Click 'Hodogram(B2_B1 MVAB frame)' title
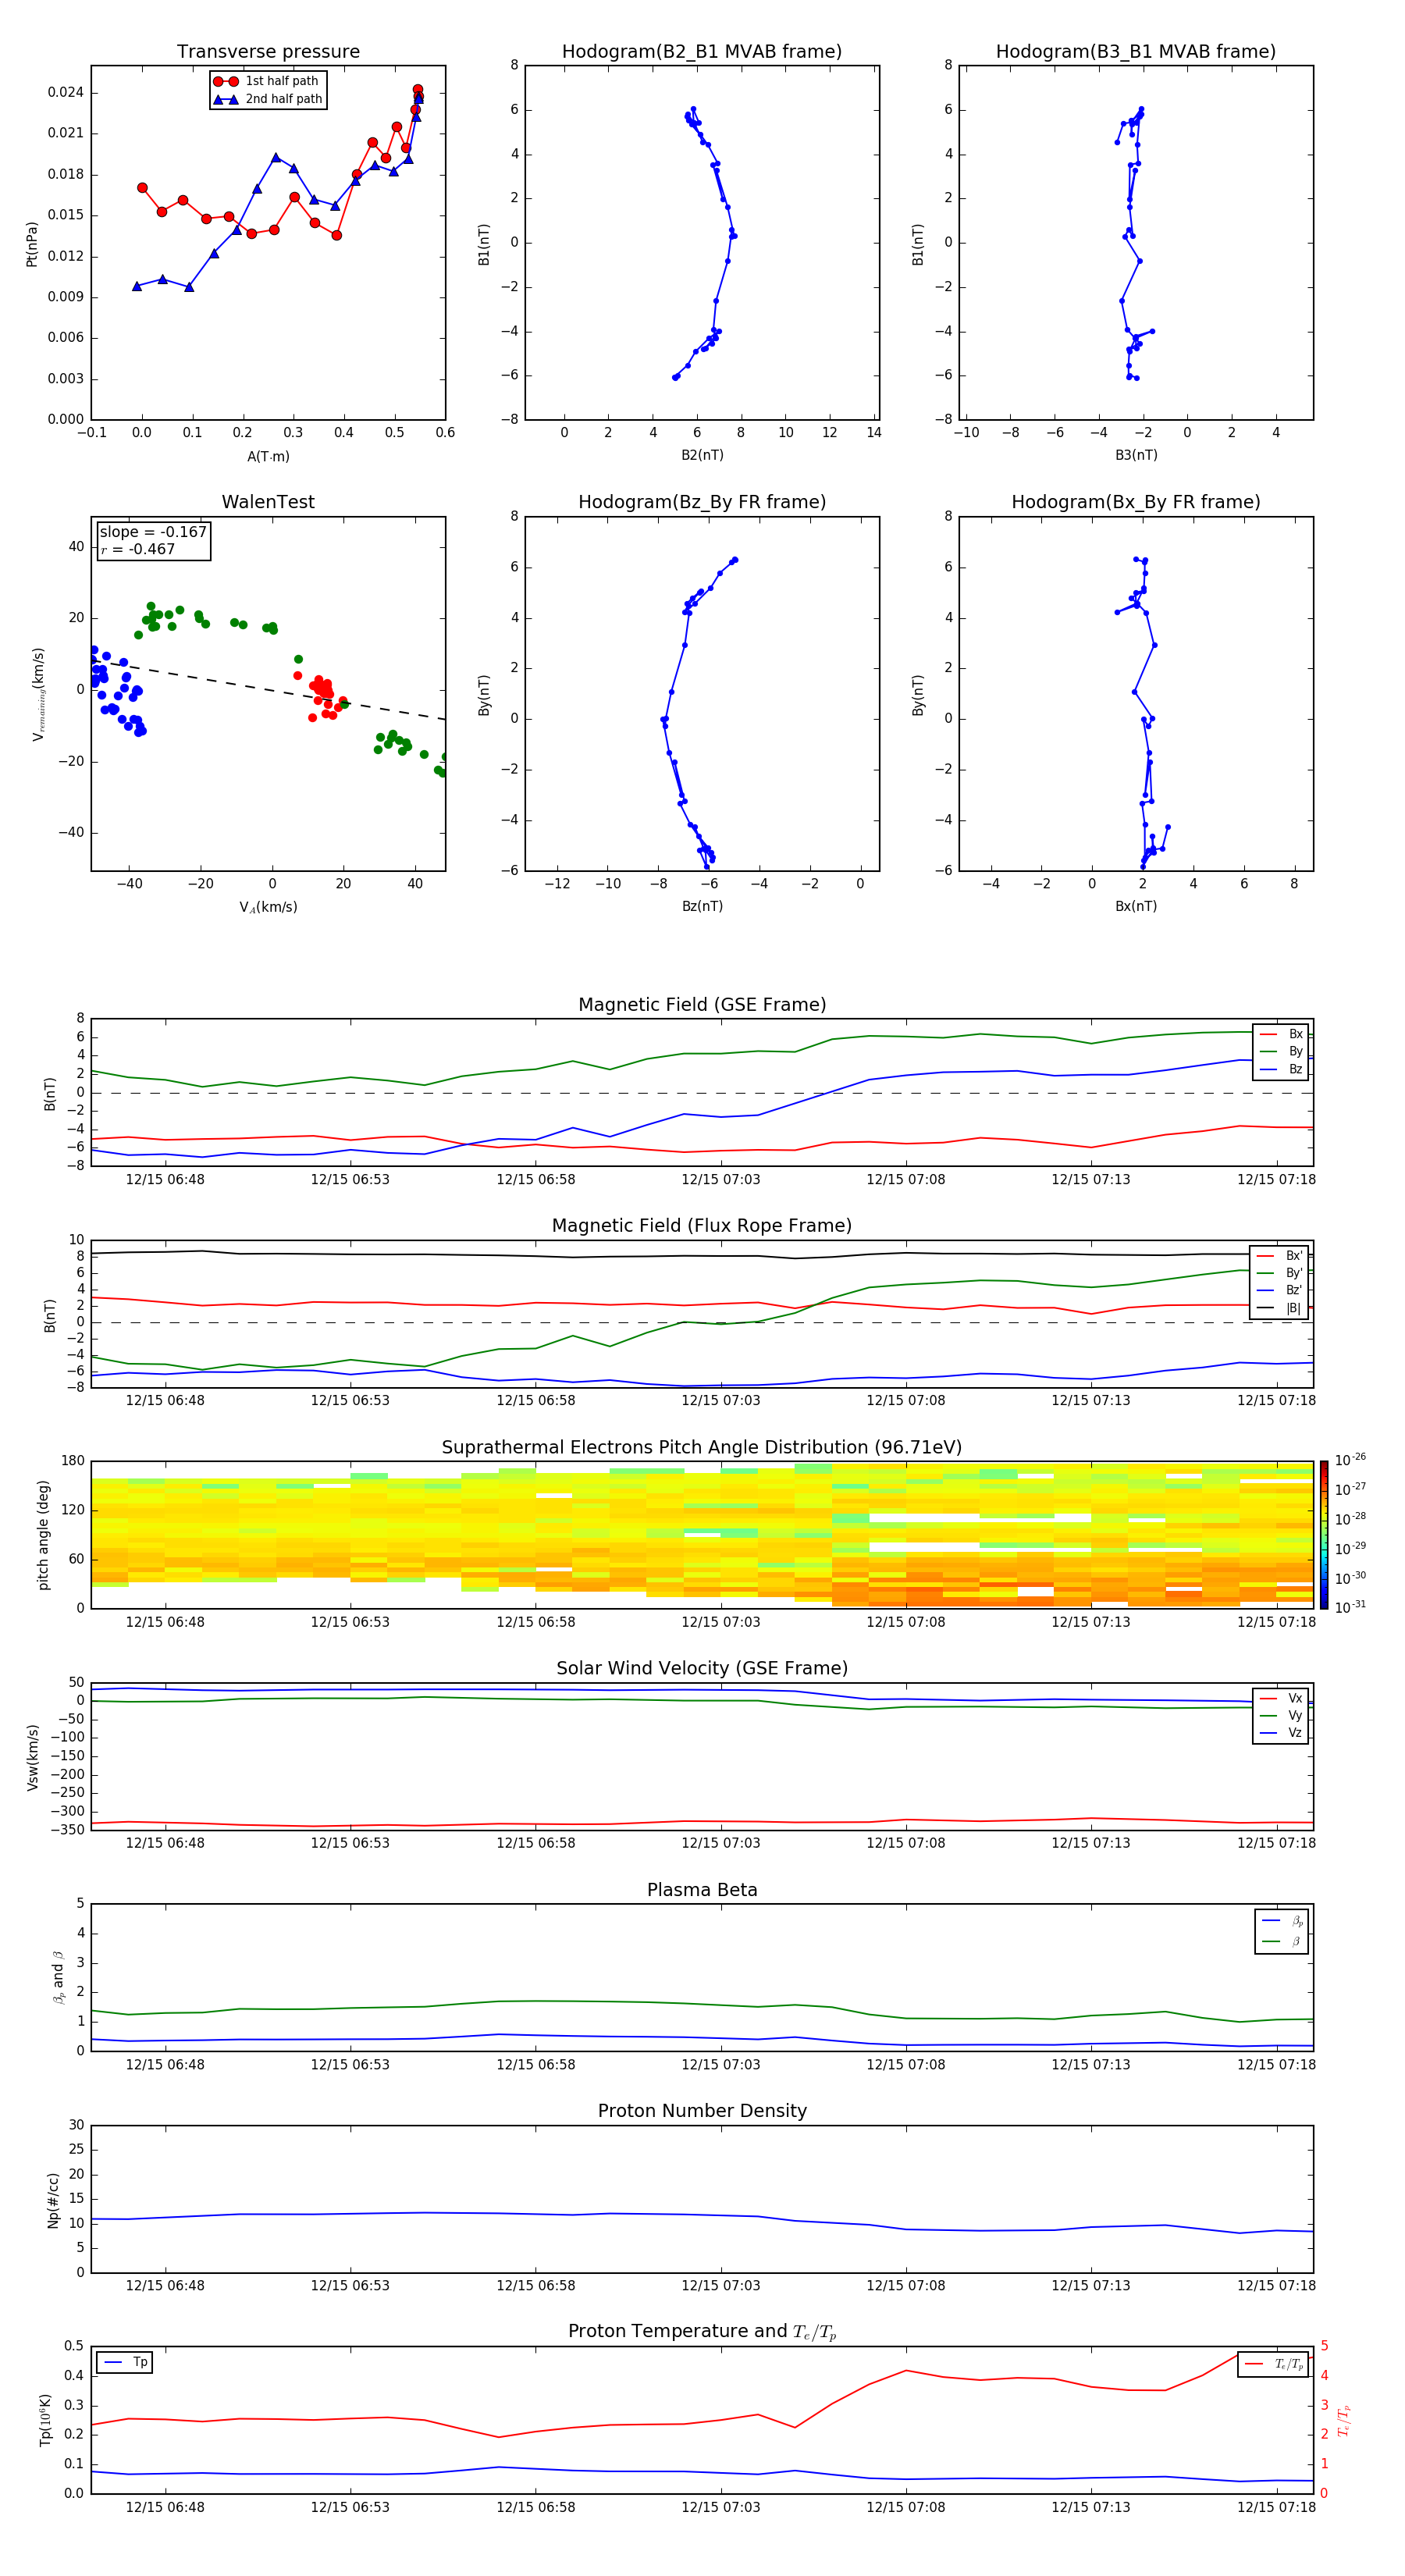The image size is (1405, 2576). (x=702, y=51)
